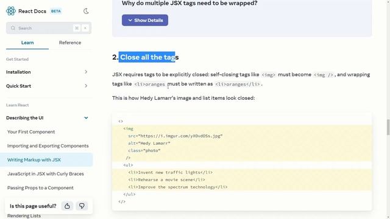Go to Passing Props to a Component
This screenshot has width=390, height=219.
[40, 188]
